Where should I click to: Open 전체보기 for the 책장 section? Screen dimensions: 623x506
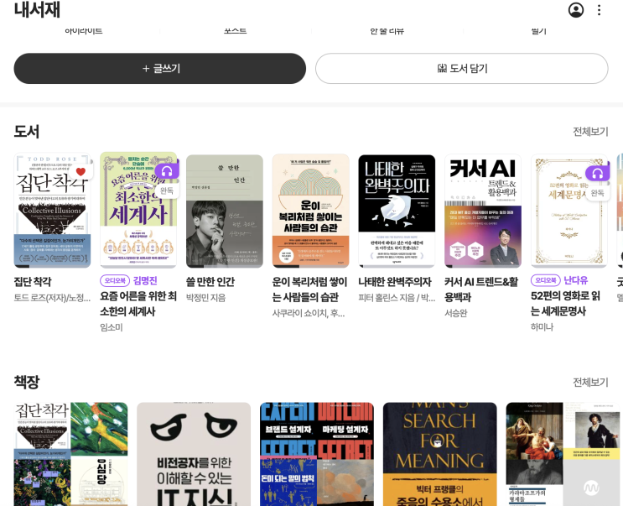coord(590,382)
